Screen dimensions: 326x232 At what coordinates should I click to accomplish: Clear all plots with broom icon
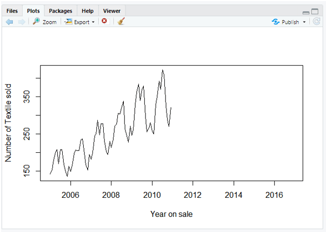coord(121,22)
